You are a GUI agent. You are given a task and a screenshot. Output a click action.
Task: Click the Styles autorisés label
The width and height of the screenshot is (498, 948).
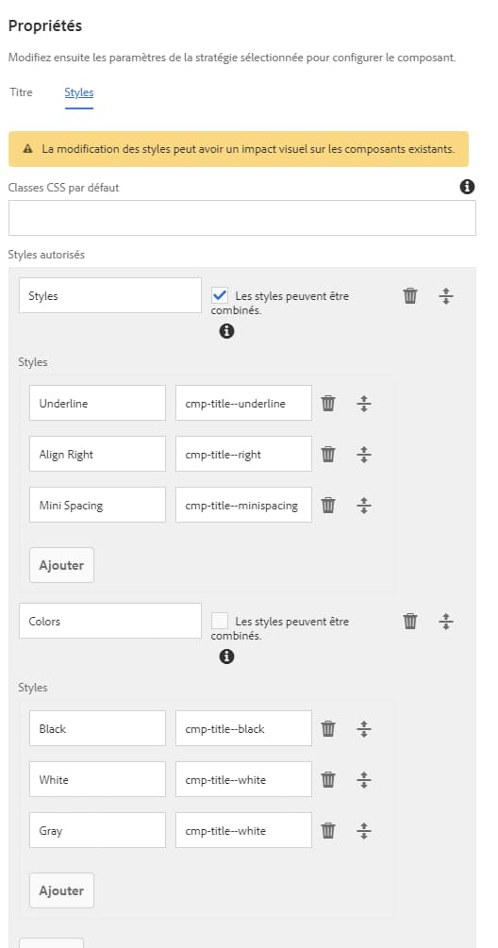[46, 255]
